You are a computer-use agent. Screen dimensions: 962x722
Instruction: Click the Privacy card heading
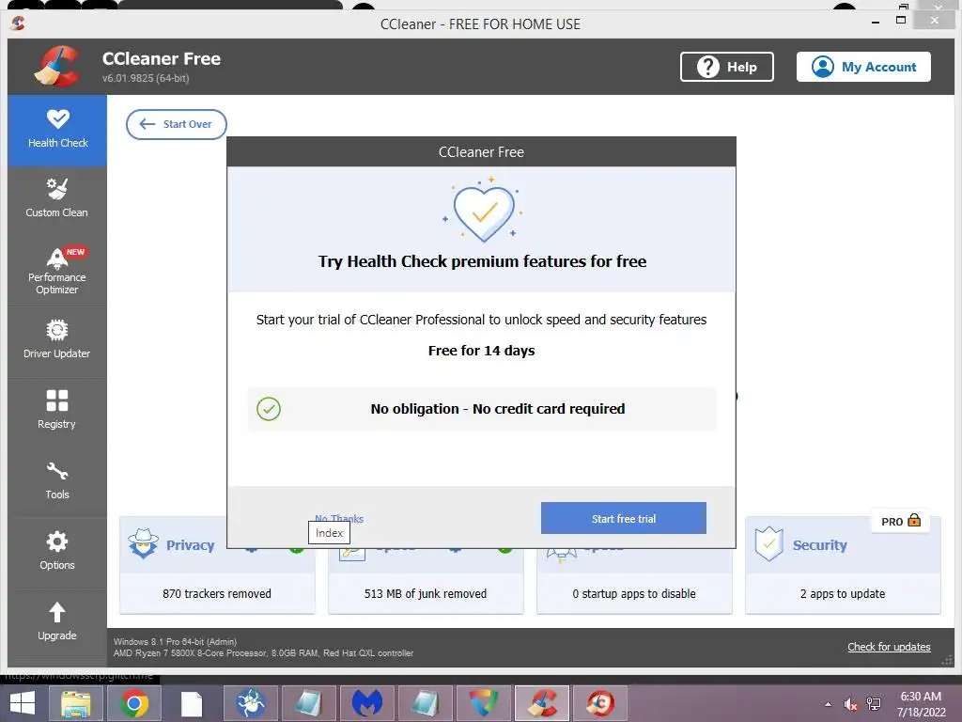(190, 545)
